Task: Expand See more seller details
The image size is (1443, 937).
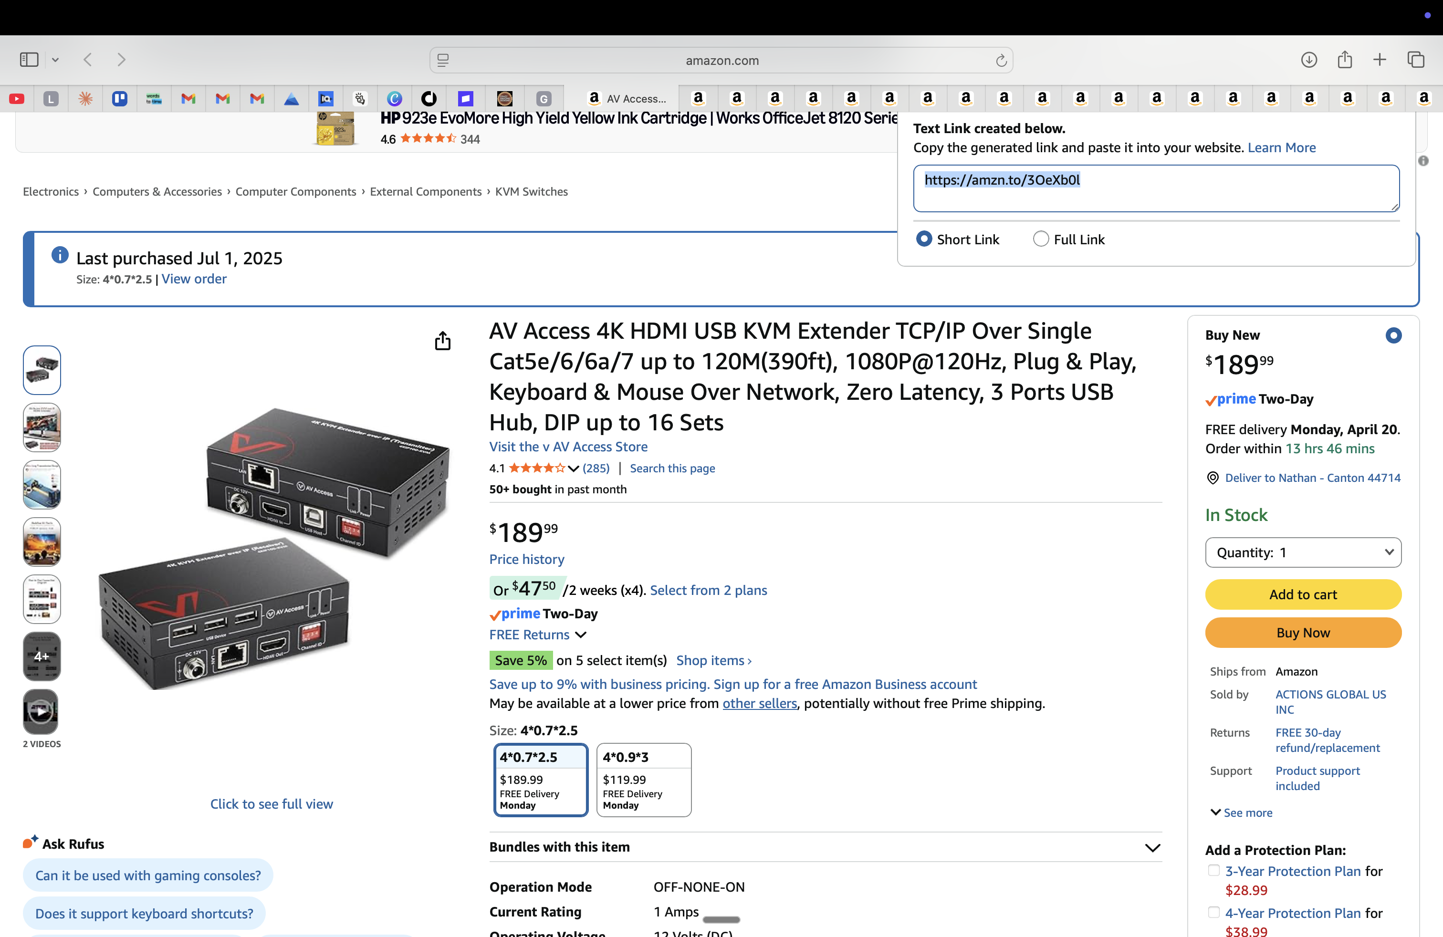Action: click(x=1241, y=813)
